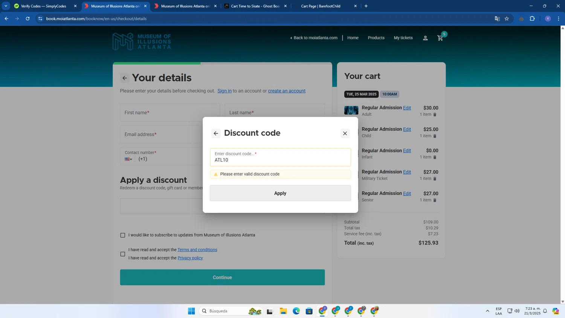Click the create an account link
Viewport: 565px width, 318px height.
(x=287, y=91)
